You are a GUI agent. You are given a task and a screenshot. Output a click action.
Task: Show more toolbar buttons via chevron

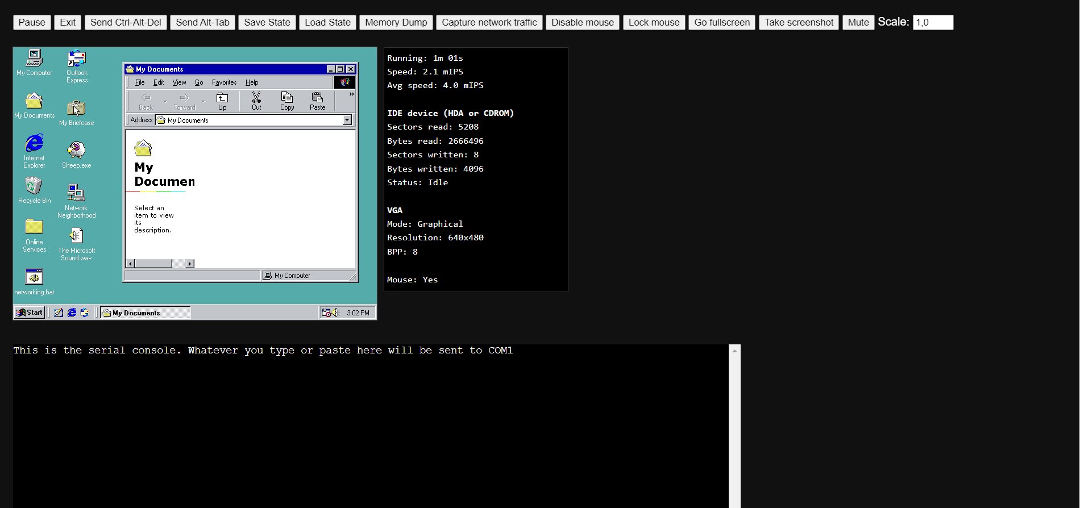tap(351, 94)
